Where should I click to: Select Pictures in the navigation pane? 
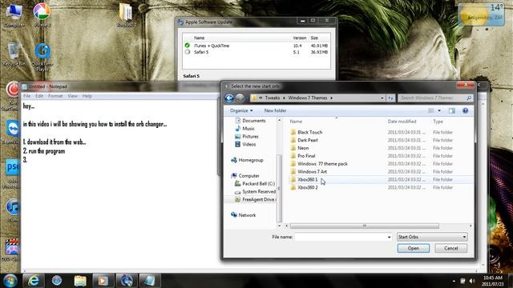[247, 137]
